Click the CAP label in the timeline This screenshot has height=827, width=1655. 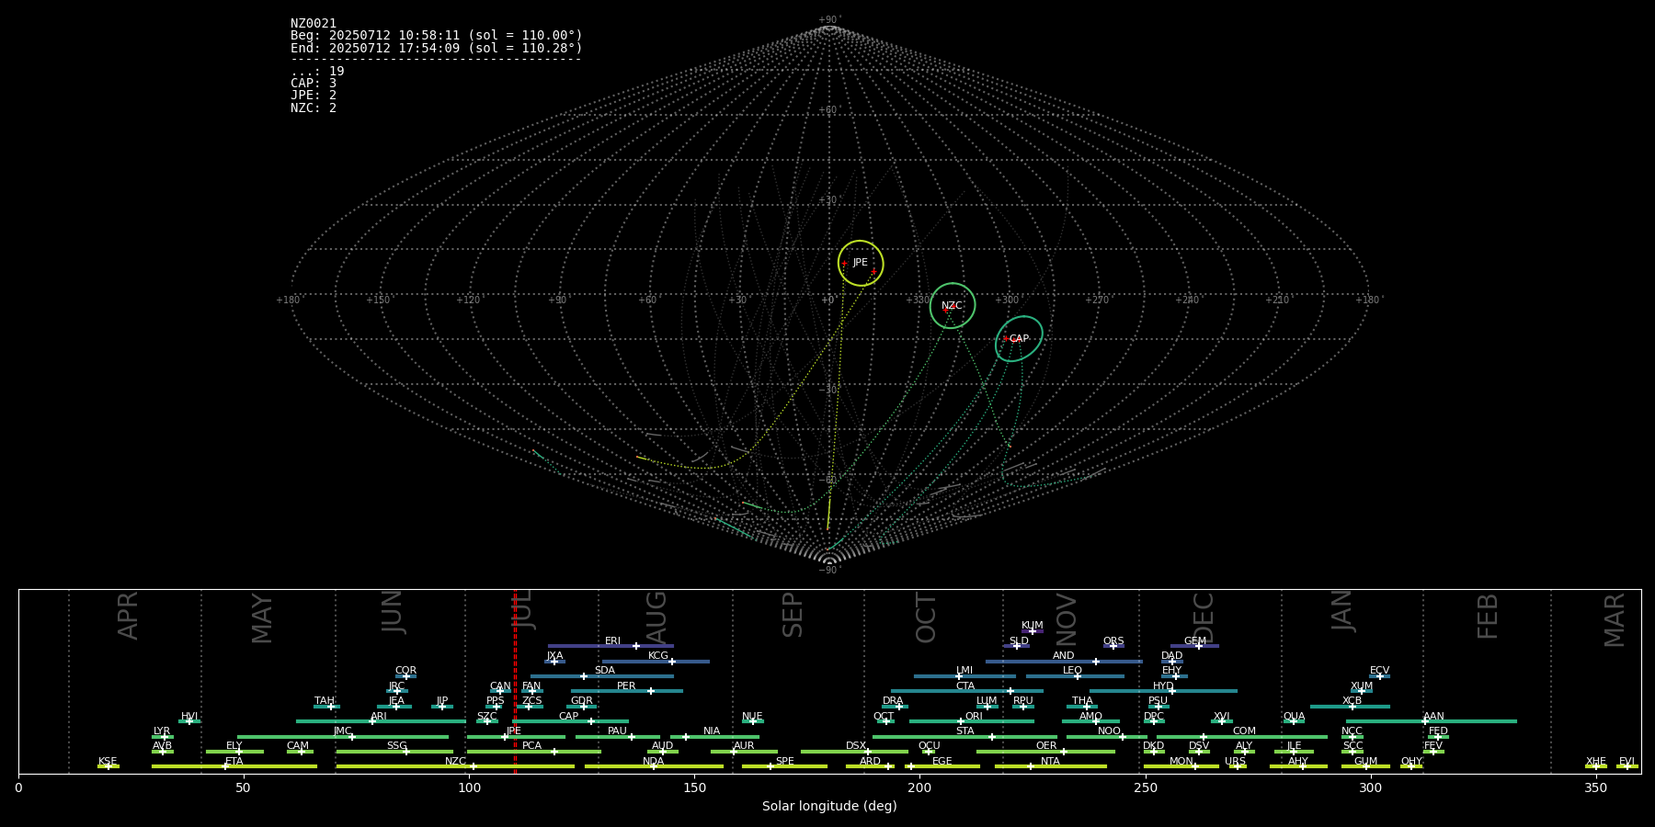click(569, 717)
